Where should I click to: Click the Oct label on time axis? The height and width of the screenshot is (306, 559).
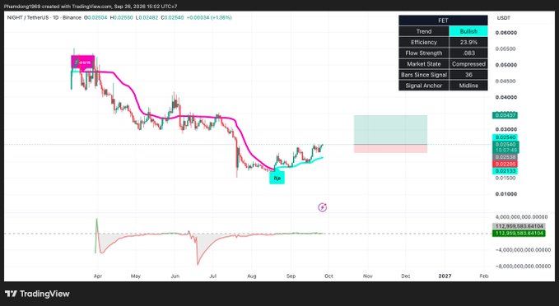(x=328, y=276)
